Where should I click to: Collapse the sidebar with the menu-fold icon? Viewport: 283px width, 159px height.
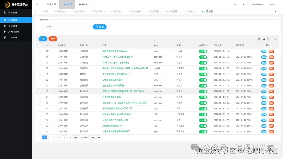click(x=37, y=4)
